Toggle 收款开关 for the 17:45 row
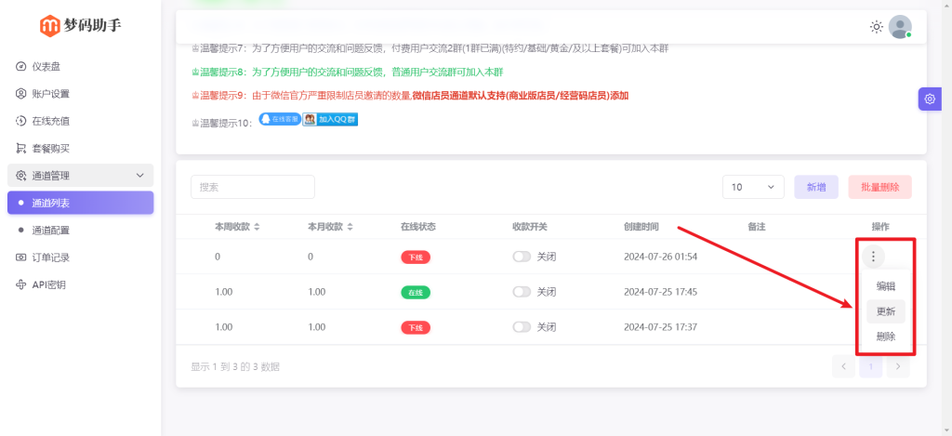 click(522, 292)
